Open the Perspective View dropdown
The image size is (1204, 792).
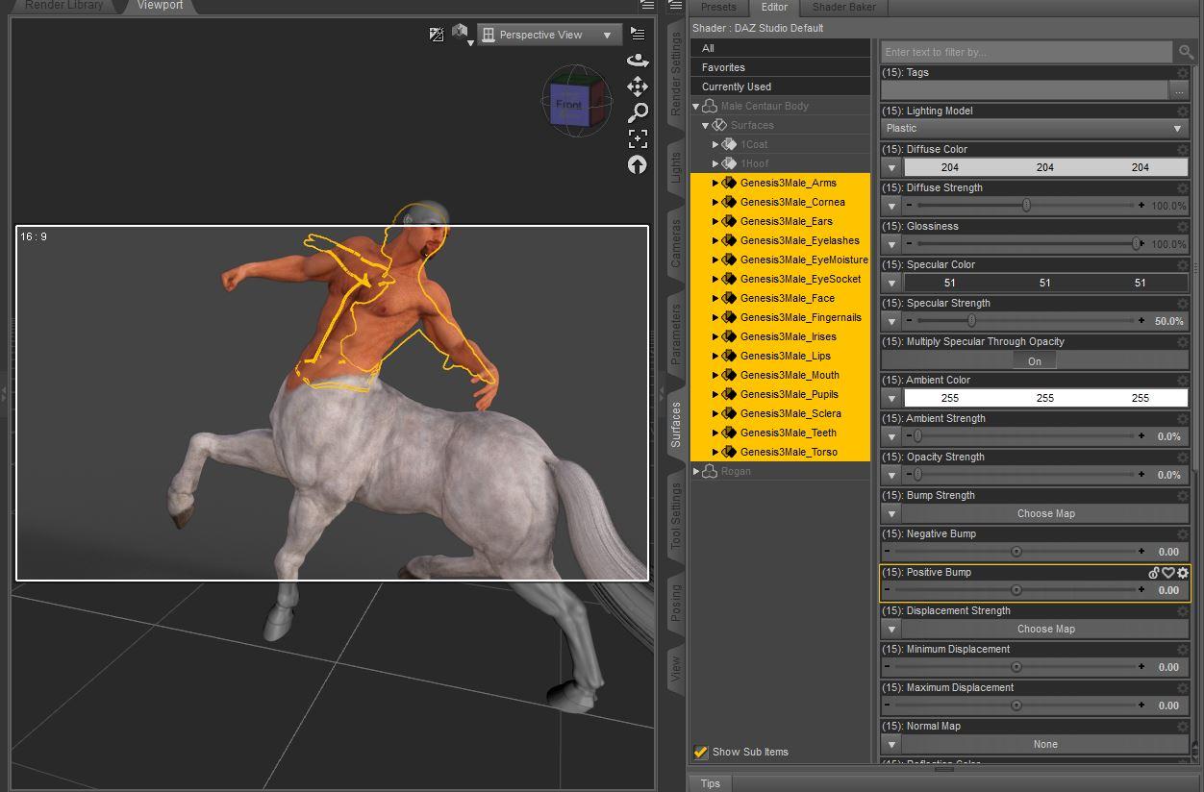click(549, 35)
